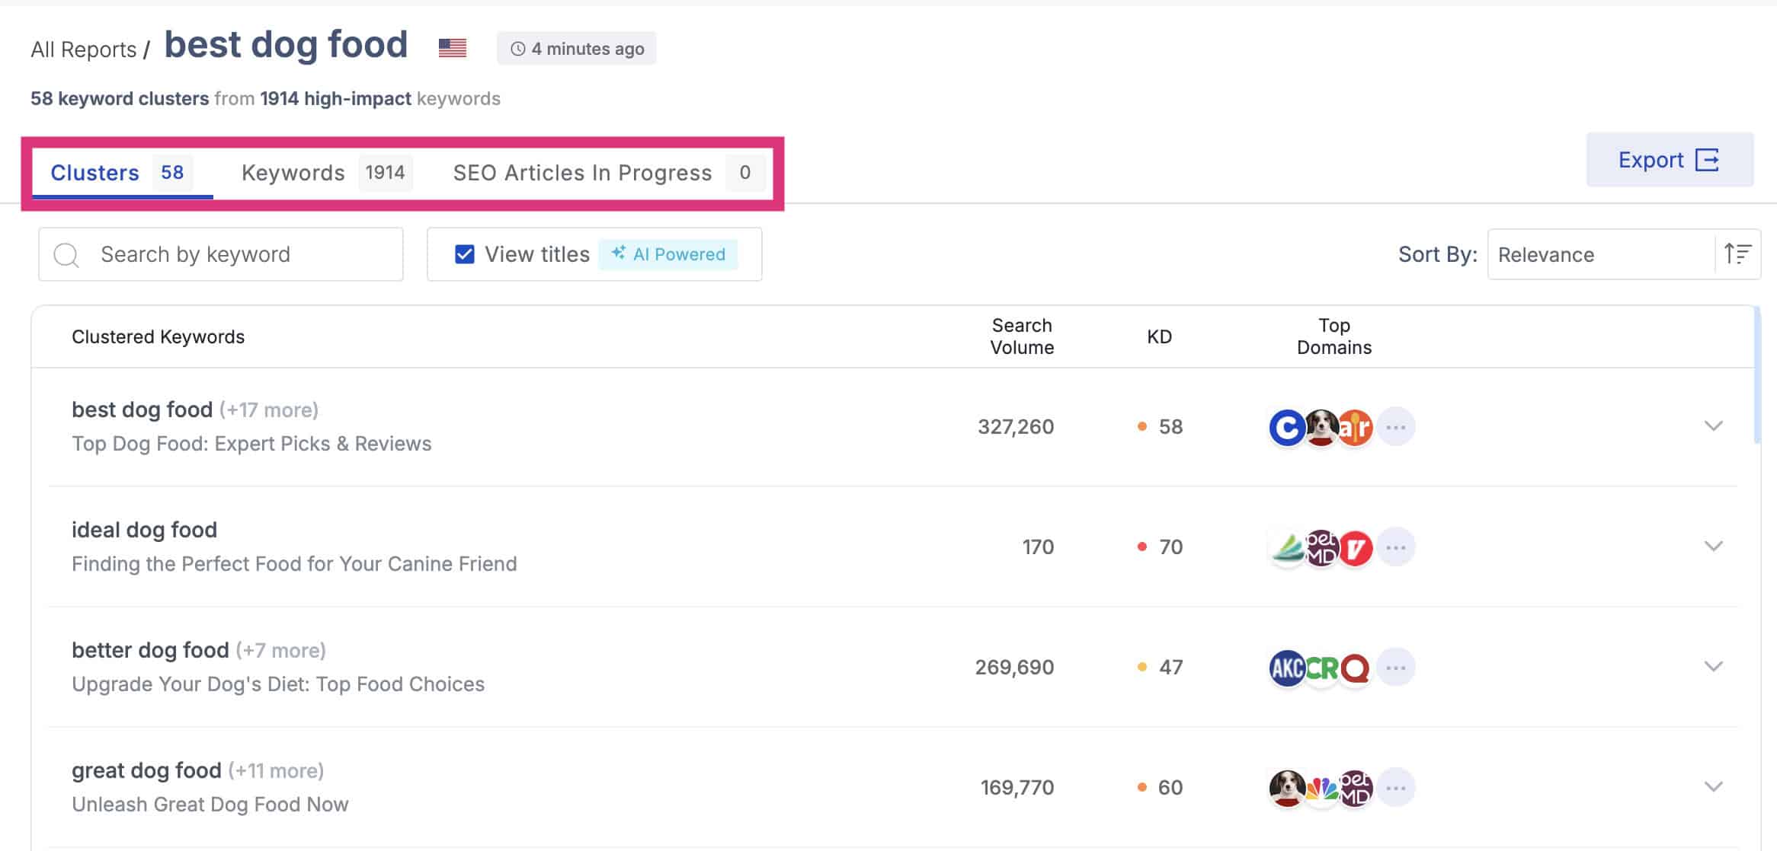
Task: Click the ideal dog food search volume 170
Action: 1038,547
